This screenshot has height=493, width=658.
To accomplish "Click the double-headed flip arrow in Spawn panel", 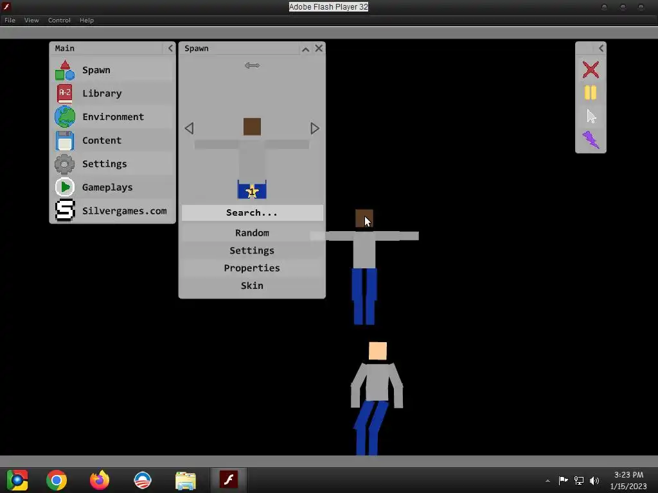I will 252,65.
